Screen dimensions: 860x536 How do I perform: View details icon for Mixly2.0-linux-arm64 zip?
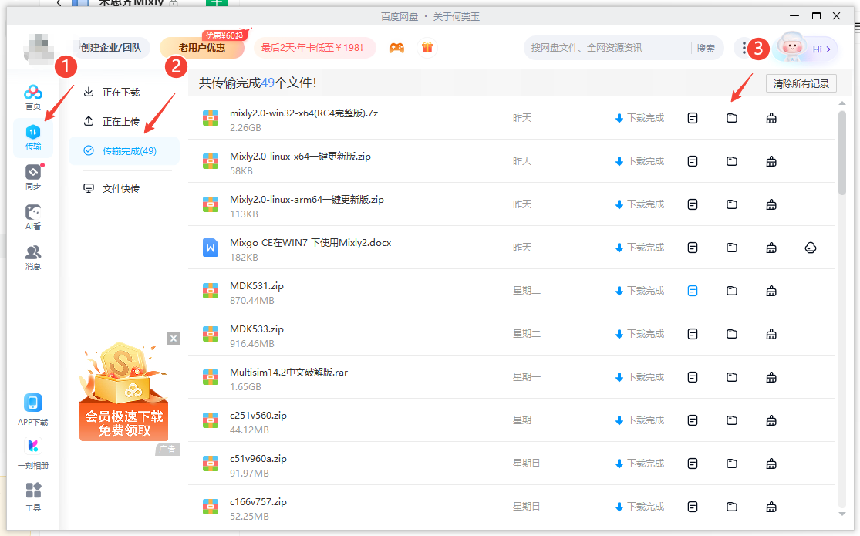click(693, 204)
